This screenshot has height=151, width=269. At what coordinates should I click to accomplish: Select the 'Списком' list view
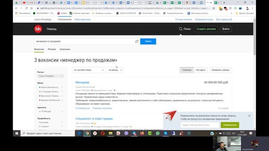pos(187,70)
